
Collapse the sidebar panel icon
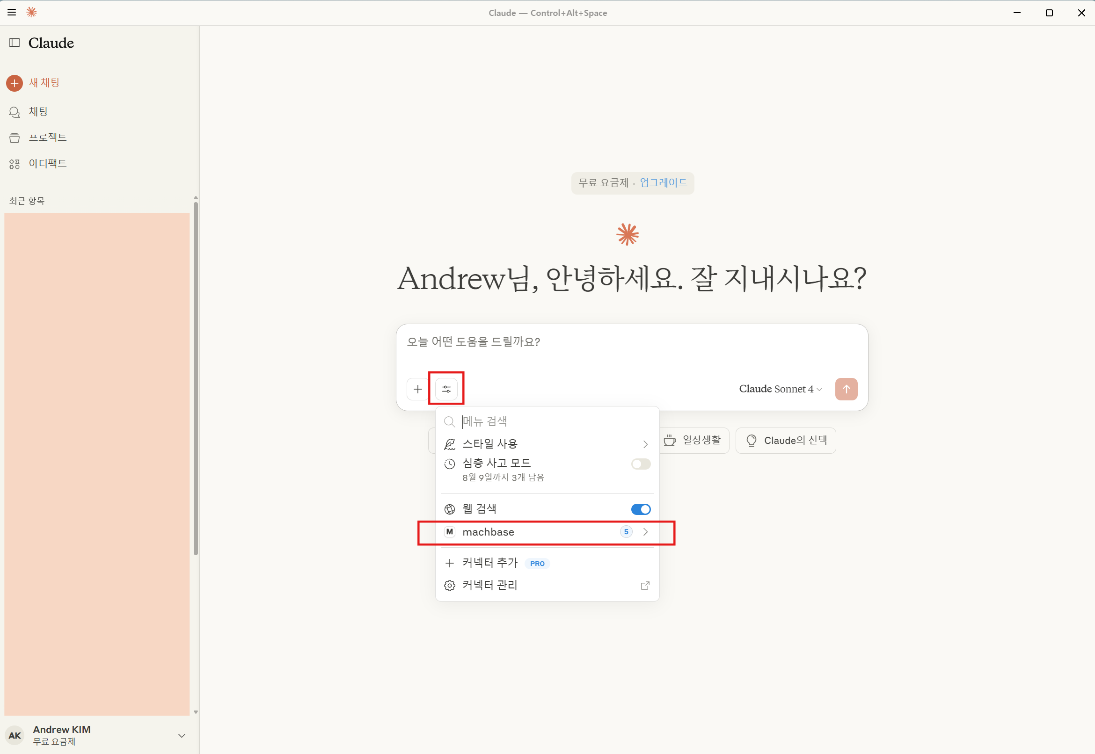[15, 43]
